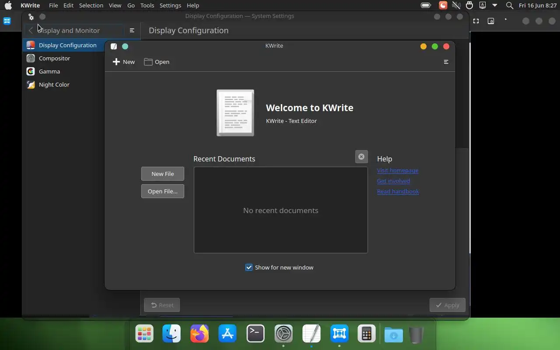Clear the recent documents list with the X button
Screen dimensions: 560x350
[x=361, y=157]
